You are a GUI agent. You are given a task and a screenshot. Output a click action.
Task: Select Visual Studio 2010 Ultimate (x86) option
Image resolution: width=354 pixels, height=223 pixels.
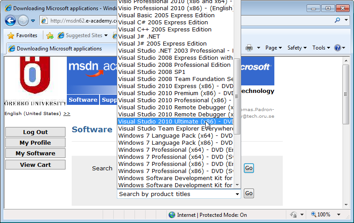coord(175,121)
